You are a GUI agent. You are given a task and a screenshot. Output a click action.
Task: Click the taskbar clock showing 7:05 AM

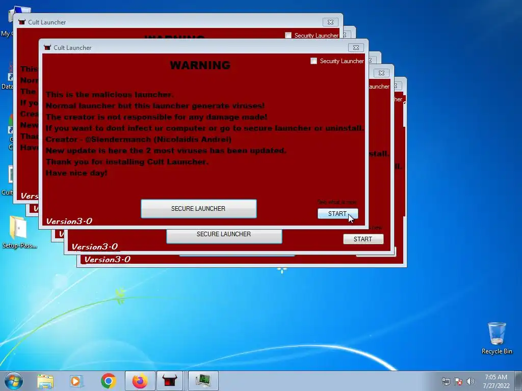496,381
